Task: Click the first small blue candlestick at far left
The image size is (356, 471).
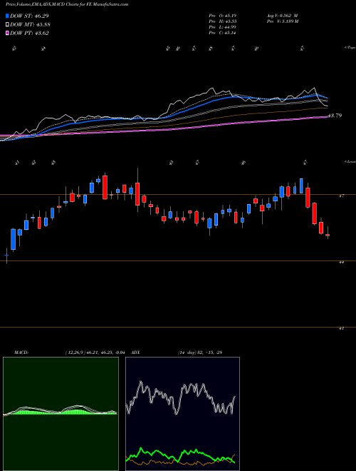Action: point(6,255)
